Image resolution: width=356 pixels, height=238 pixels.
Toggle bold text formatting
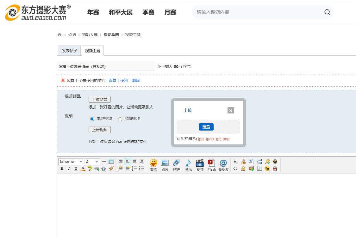pos(62,169)
